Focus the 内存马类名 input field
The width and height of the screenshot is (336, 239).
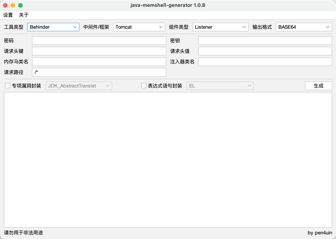pyautogui.click(x=99, y=61)
